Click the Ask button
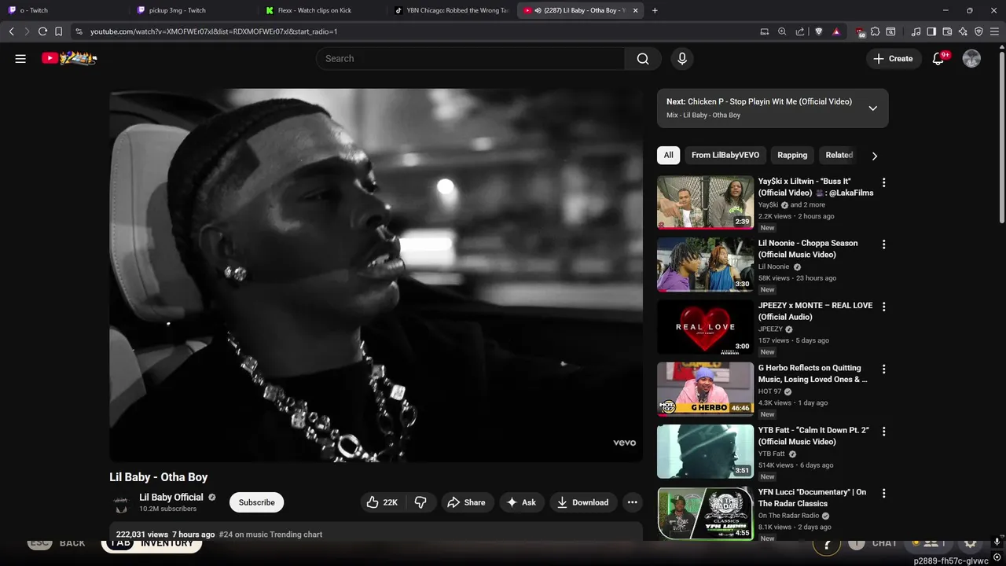1006x566 pixels. [x=522, y=502]
